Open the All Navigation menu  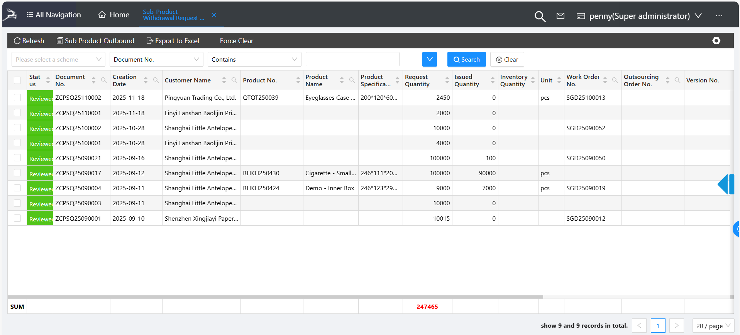point(54,15)
